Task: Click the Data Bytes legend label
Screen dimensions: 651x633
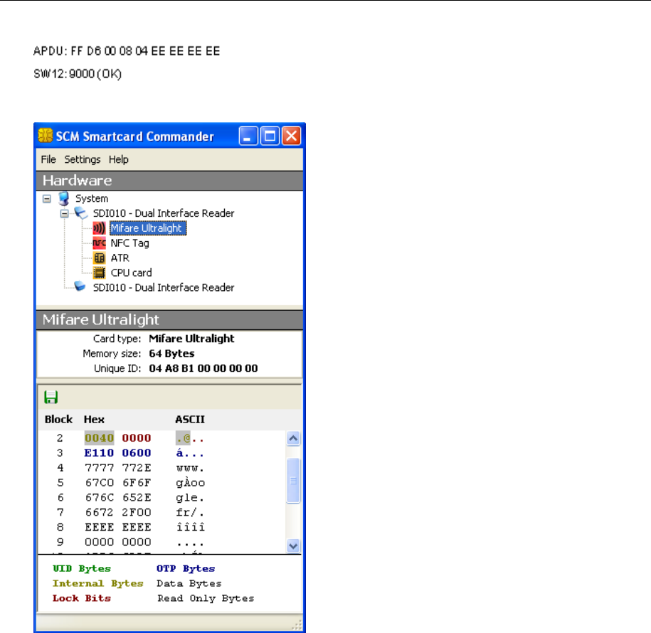Action: (189, 584)
